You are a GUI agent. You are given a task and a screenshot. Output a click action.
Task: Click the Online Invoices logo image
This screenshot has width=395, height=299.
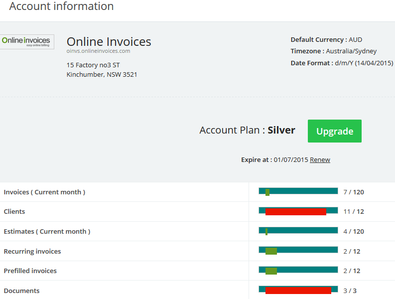pyautogui.click(x=27, y=41)
